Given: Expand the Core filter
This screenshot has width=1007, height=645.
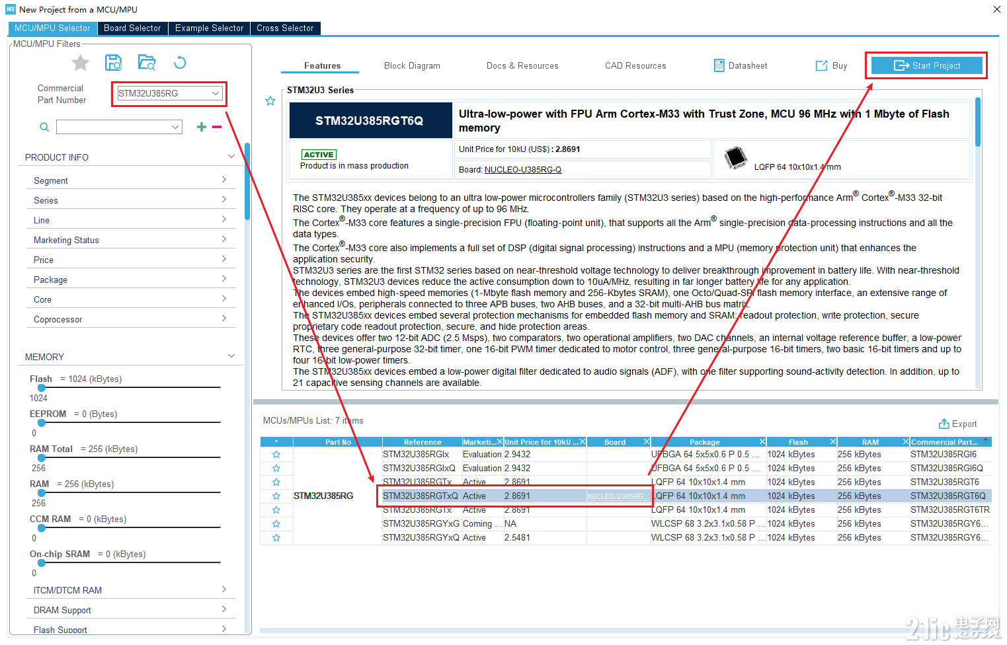Looking at the screenshot, I should tap(223, 299).
